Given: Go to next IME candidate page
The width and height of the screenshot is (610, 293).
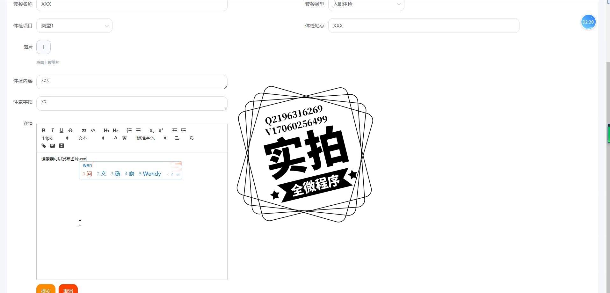Looking at the screenshot, I should click(172, 174).
